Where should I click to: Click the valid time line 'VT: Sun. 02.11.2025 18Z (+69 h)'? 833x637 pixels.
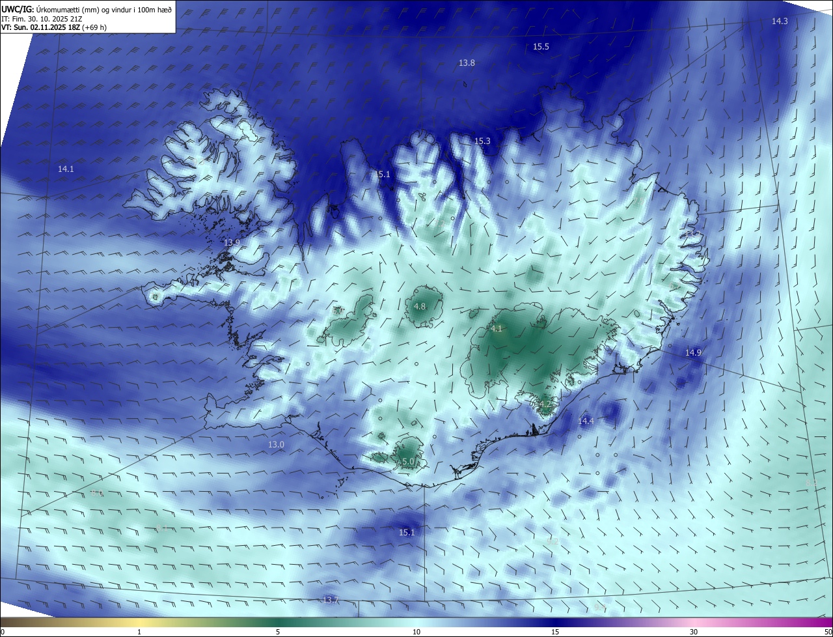click(x=54, y=27)
